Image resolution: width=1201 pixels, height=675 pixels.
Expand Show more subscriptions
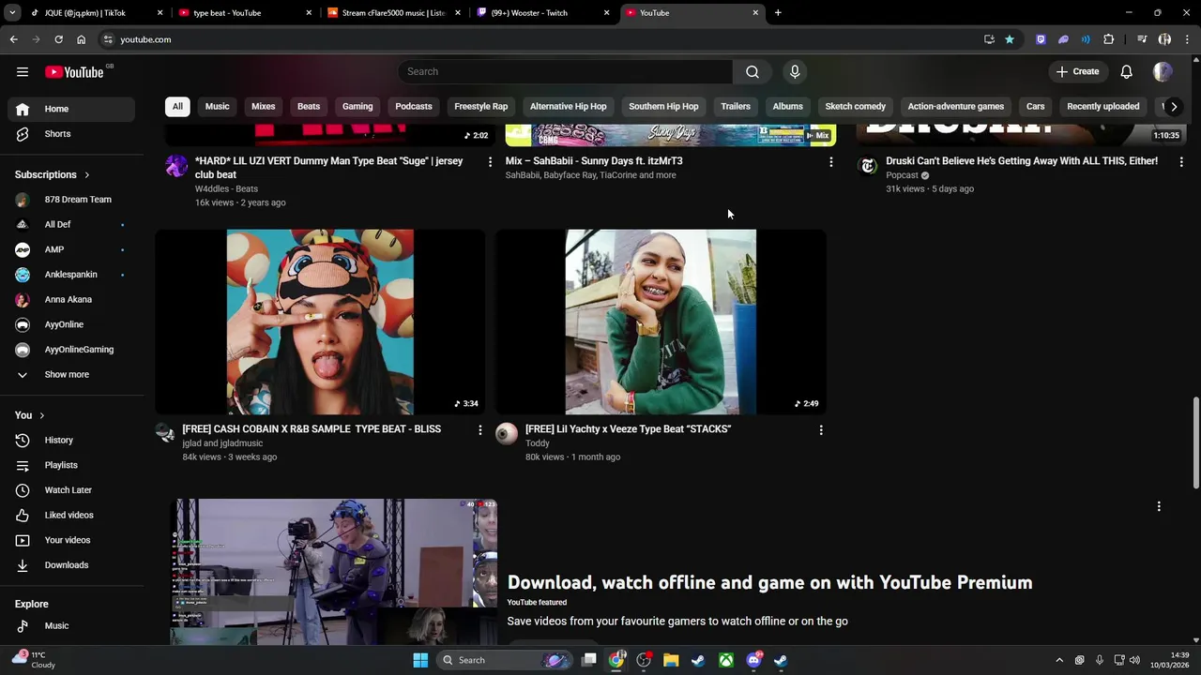click(71, 375)
